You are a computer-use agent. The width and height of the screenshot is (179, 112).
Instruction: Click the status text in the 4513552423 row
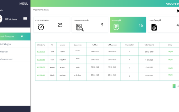[171, 75]
